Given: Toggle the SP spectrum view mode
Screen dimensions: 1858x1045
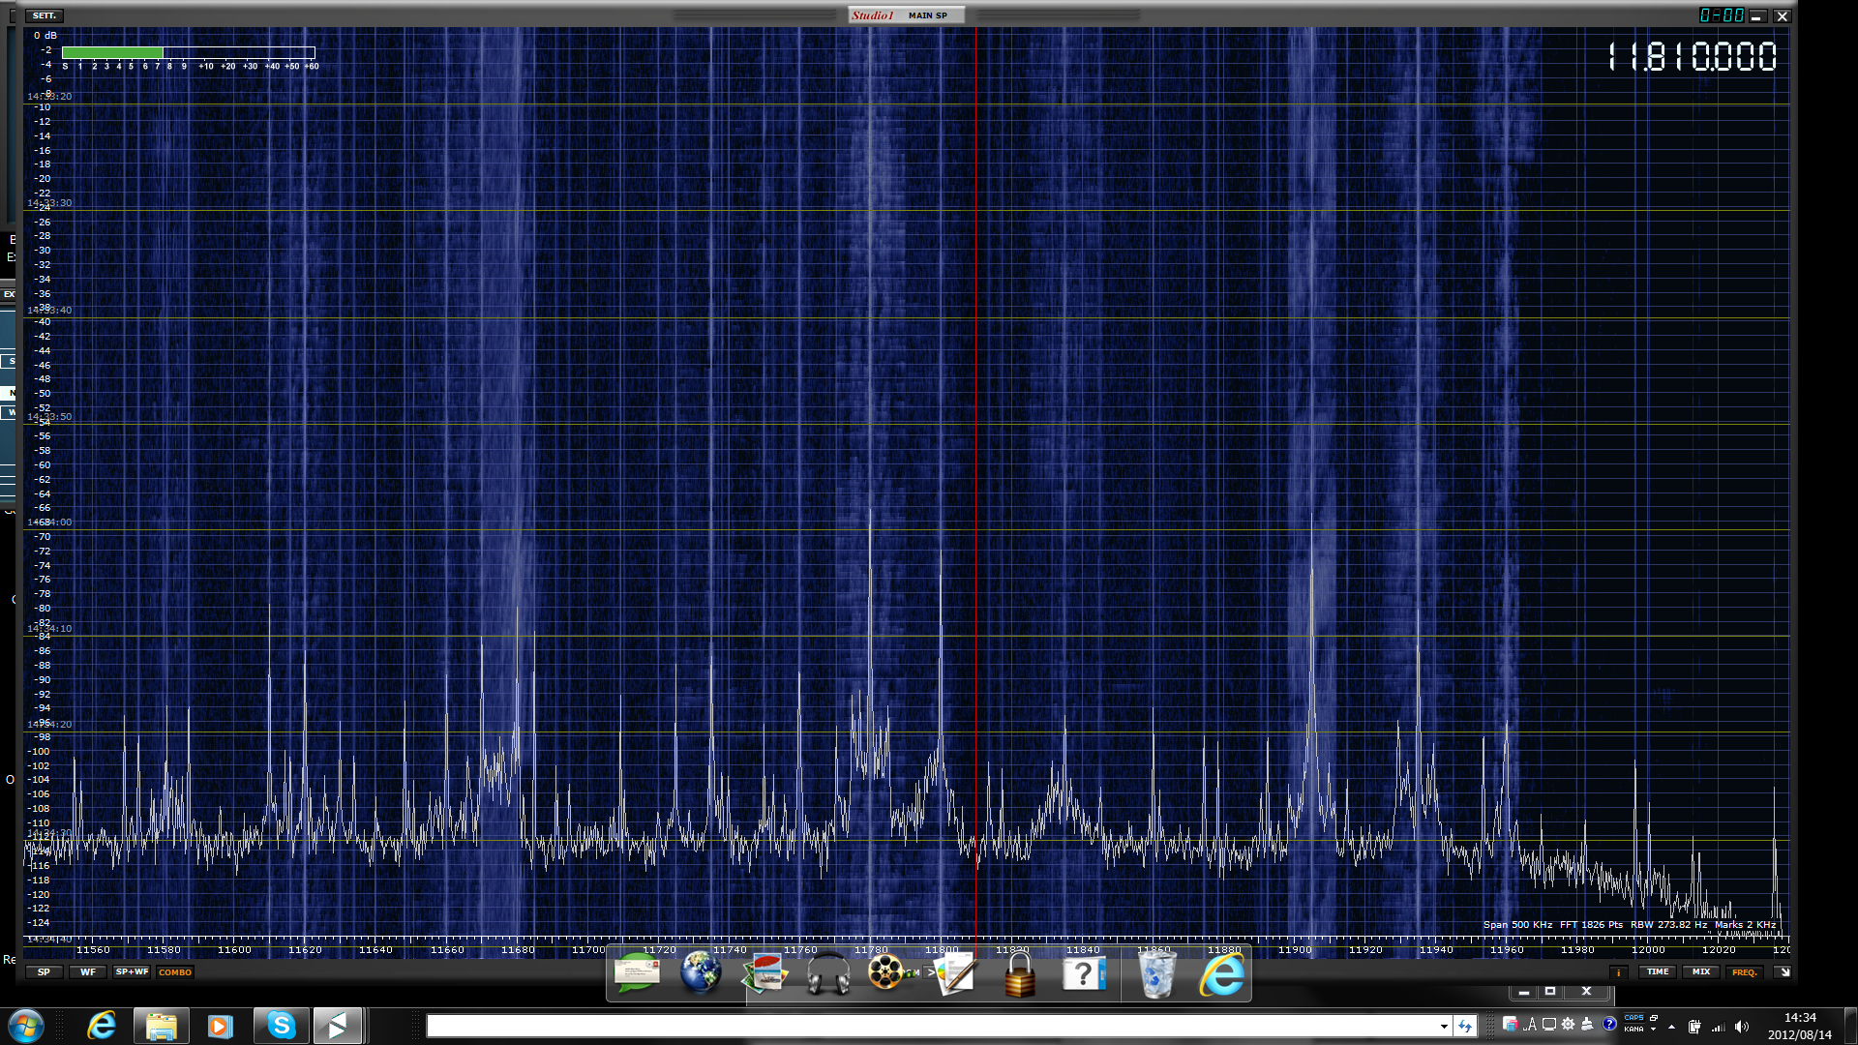Looking at the screenshot, I should coord(45,972).
